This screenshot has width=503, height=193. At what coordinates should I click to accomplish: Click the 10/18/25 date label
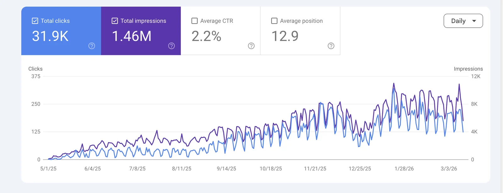[x=271, y=169]
